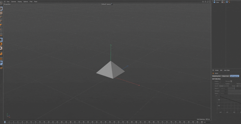
Task: Select Polygons mode orange-top cube icon
Action: pos(1,26)
